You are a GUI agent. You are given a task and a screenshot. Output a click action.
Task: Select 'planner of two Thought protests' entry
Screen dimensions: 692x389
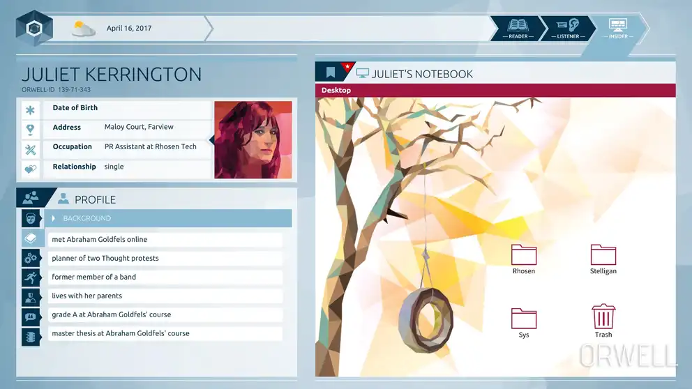165,259
